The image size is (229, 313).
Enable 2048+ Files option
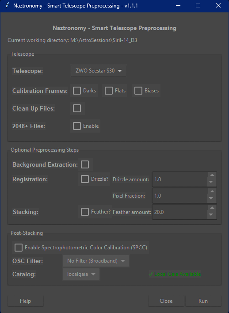point(77,126)
